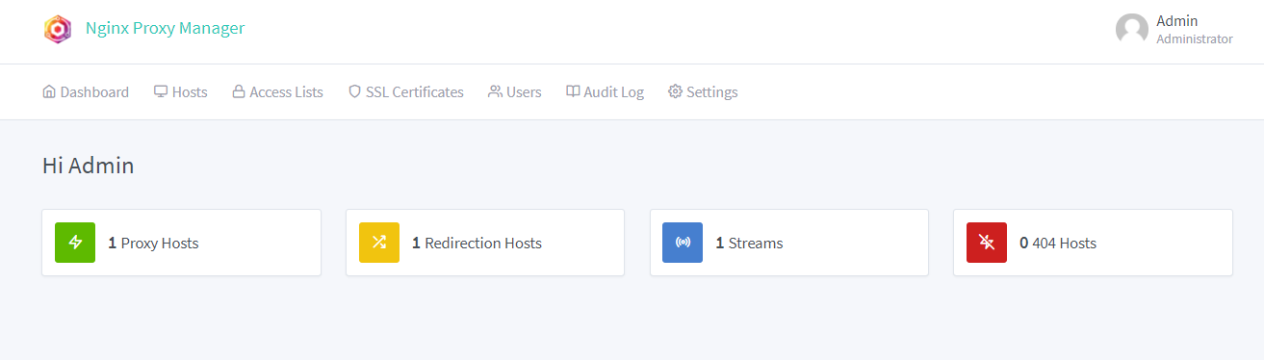Click the Nginx Proxy Manager title link
The width and height of the screenshot is (1264, 360).
(x=166, y=28)
